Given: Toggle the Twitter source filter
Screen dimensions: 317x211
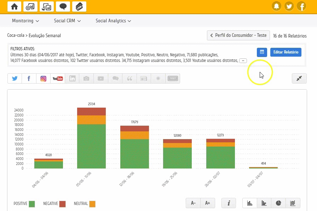Looking at the screenshot, I should click(15, 79).
